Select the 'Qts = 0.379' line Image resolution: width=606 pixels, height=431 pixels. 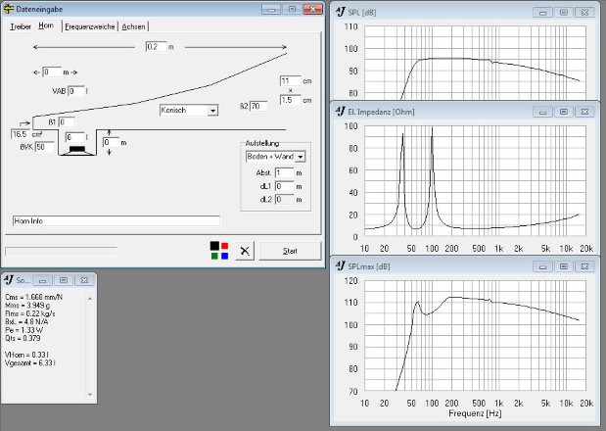(x=23, y=338)
